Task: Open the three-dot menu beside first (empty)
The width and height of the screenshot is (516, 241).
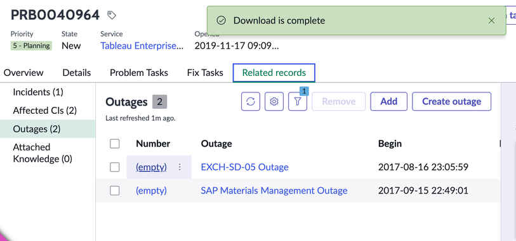Action: click(x=180, y=167)
